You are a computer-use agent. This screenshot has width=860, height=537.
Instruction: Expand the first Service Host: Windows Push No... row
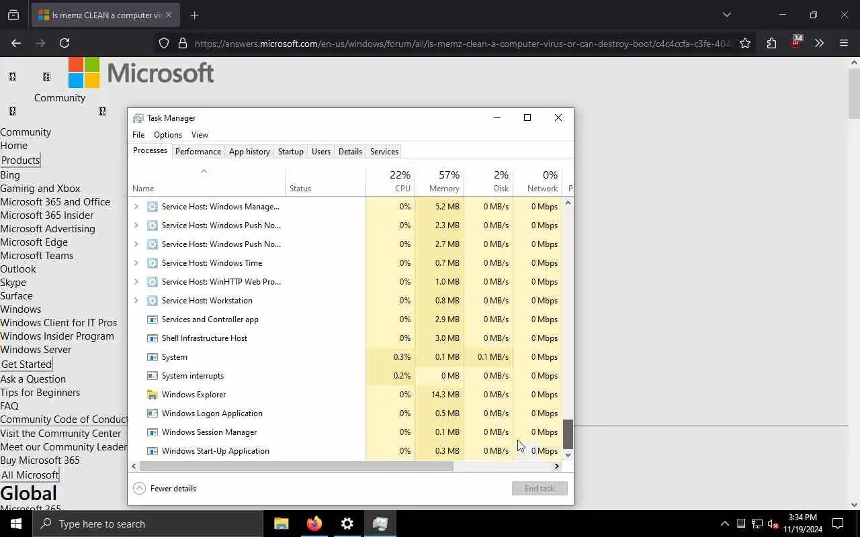coord(136,226)
